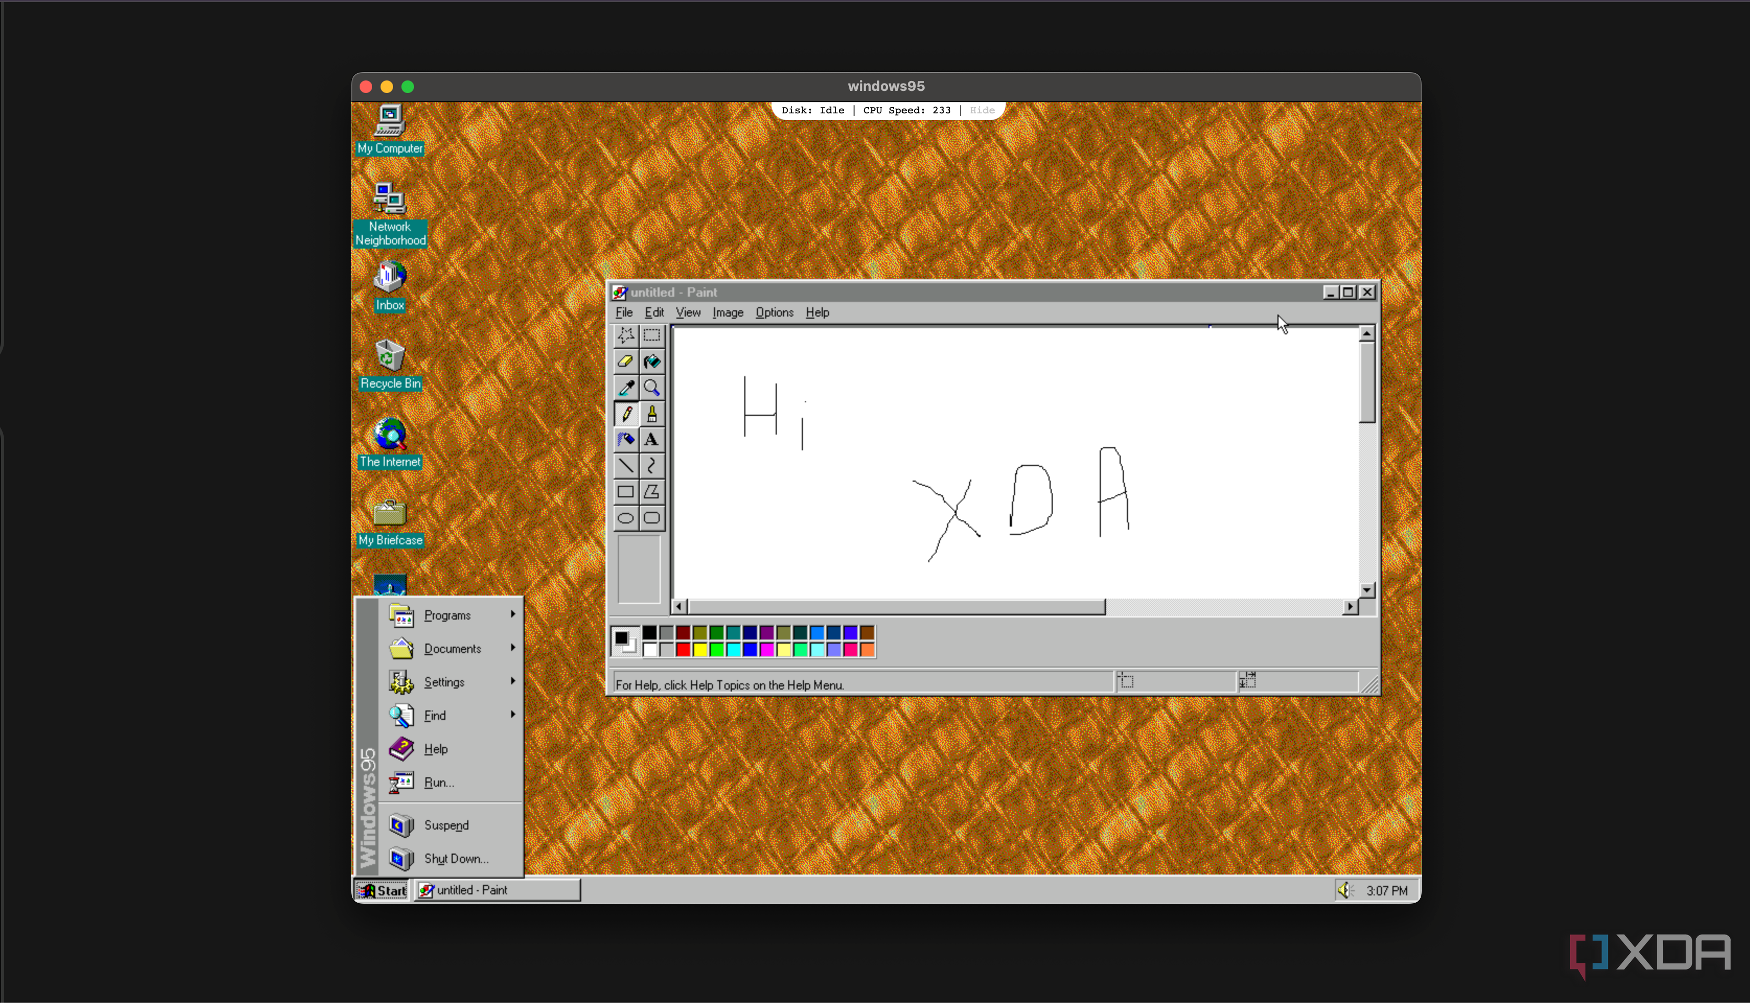Viewport: 1750px width, 1003px height.
Task: Expand the Find submenu
Action: tap(452, 716)
